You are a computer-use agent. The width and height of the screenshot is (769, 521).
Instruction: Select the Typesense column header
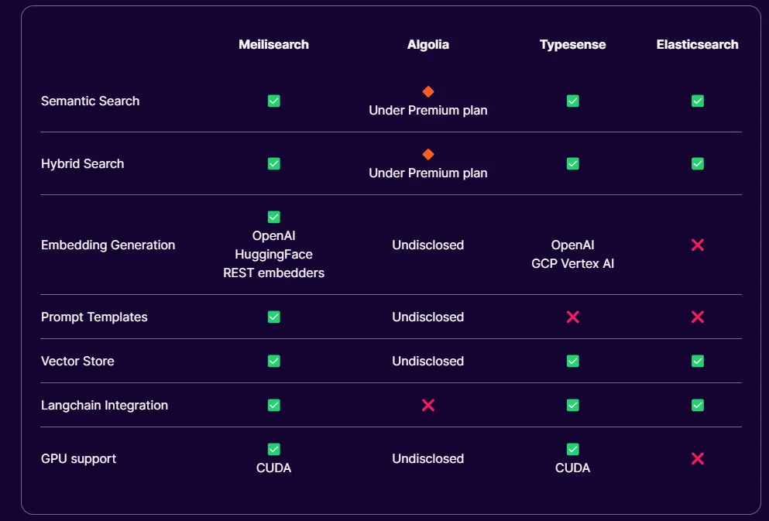coord(572,44)
